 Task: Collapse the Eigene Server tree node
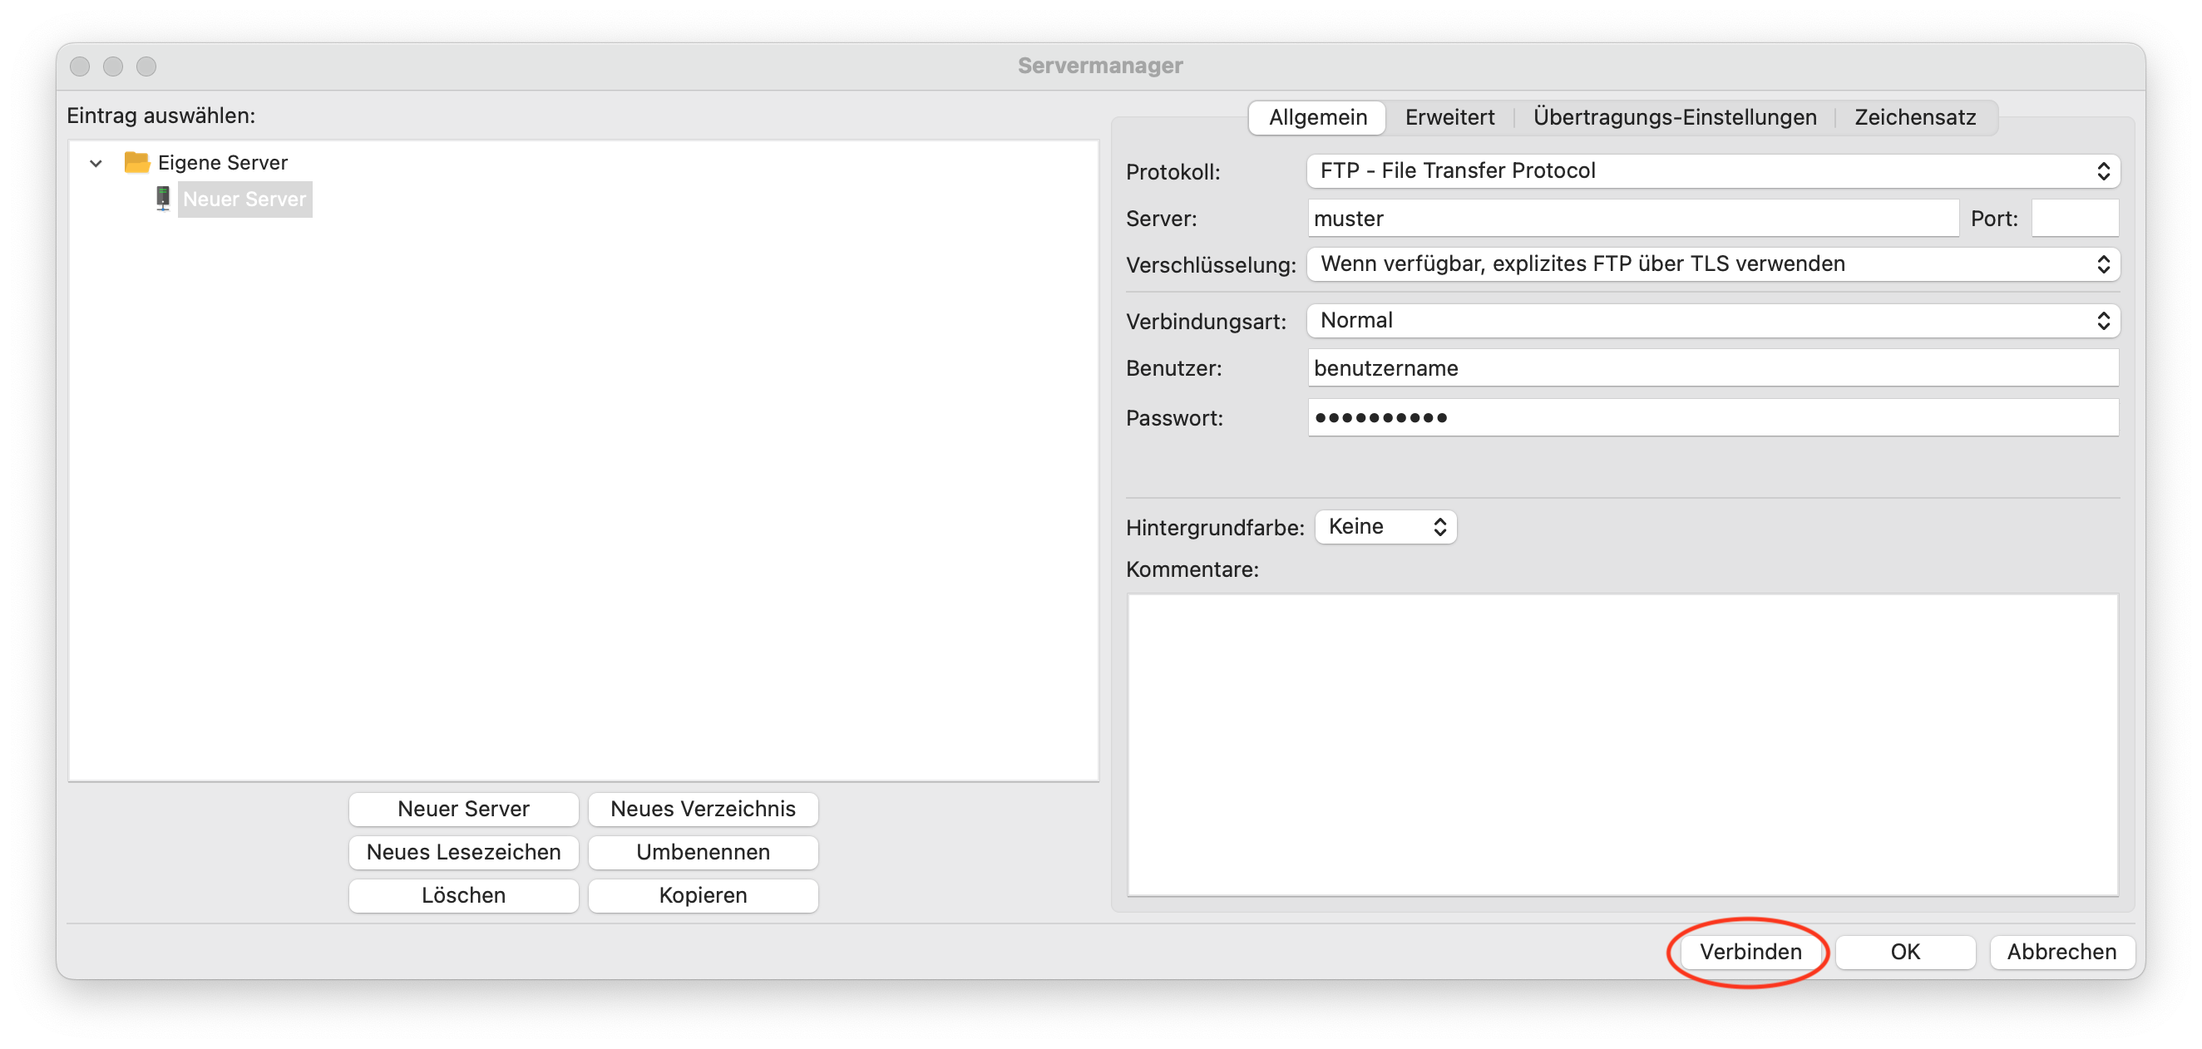point(96,162)
